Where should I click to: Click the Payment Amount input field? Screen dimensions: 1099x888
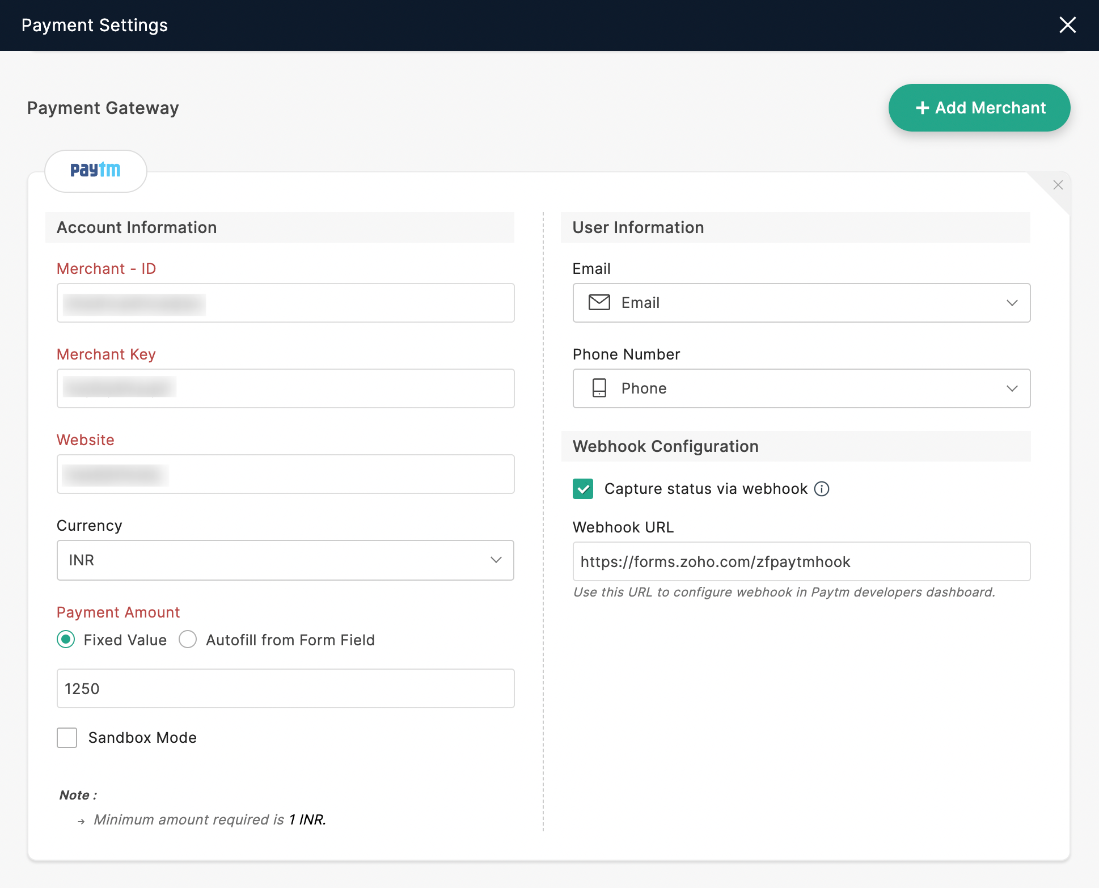point(285,688)
